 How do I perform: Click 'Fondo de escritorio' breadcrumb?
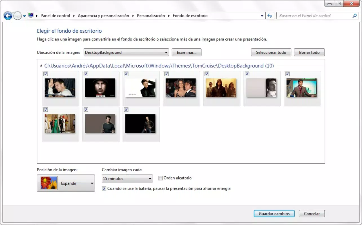click(190, 16)
